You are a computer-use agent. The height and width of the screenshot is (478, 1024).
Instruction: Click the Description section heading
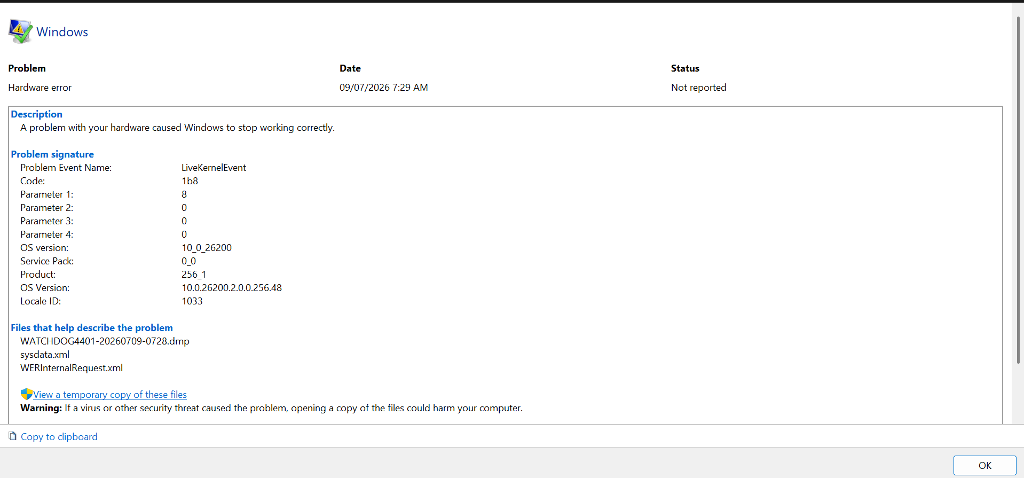pyautogui.click(x=36, y=114)
